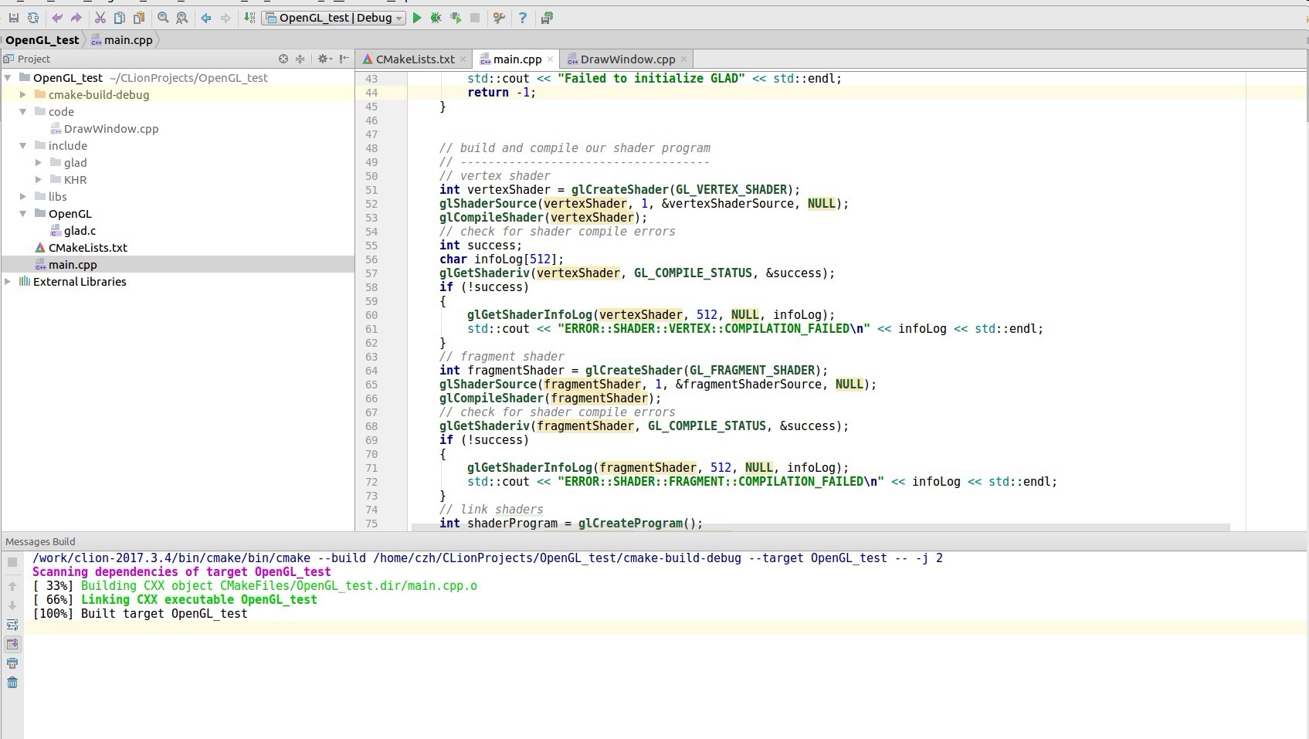Close the CMakeLists.txt tab

pyautogui.click(x=463, y=59)
